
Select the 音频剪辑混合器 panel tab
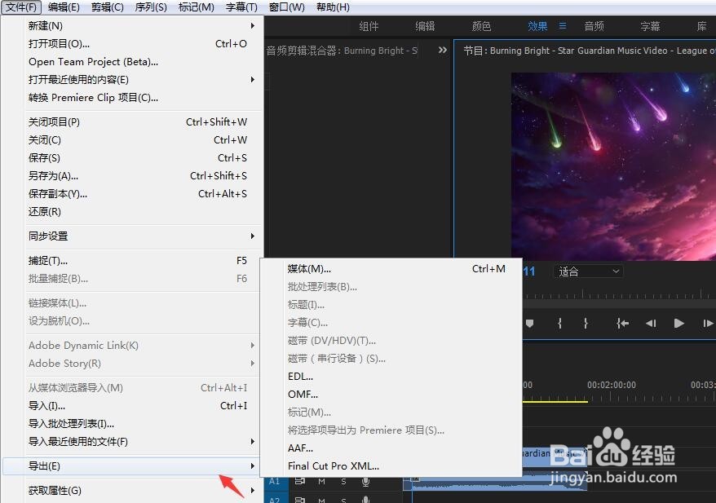[x=342, y=51]
